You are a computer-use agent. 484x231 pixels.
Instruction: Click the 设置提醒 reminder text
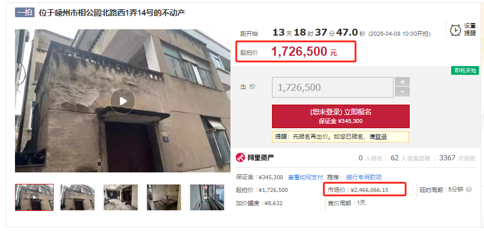coord(470,30)
